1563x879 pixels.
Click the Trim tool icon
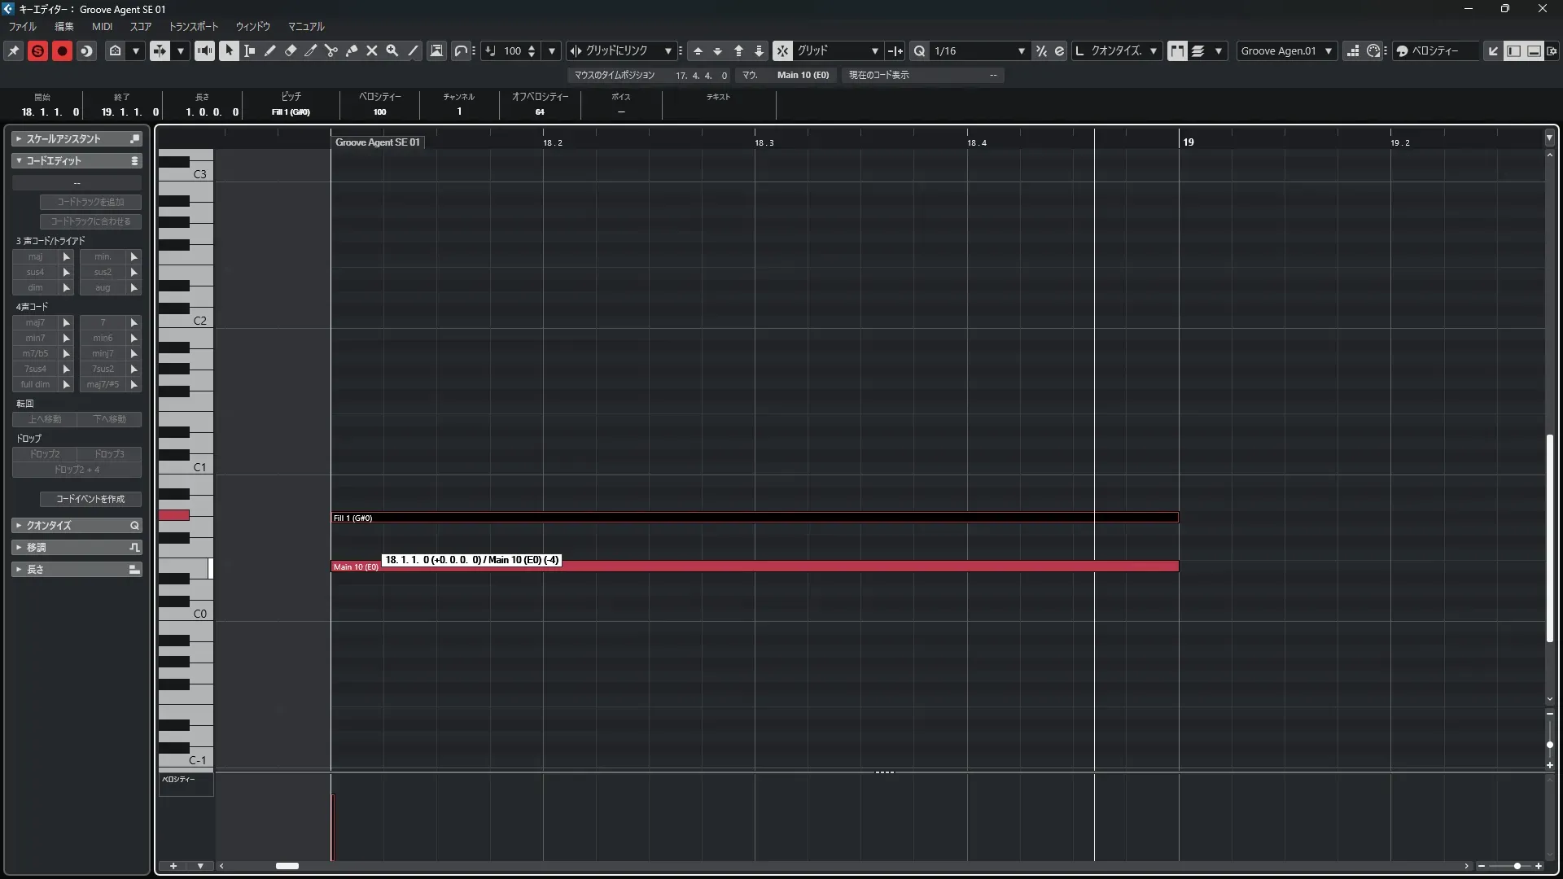tap(310, 50)
